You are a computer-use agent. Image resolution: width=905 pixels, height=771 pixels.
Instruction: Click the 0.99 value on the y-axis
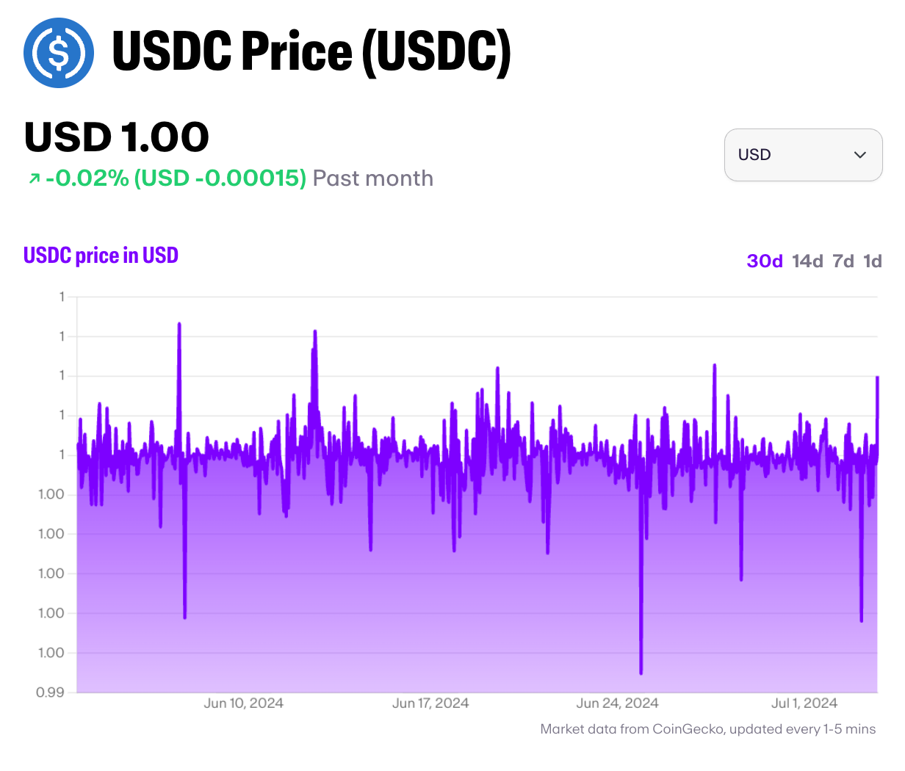pos(53,692)
